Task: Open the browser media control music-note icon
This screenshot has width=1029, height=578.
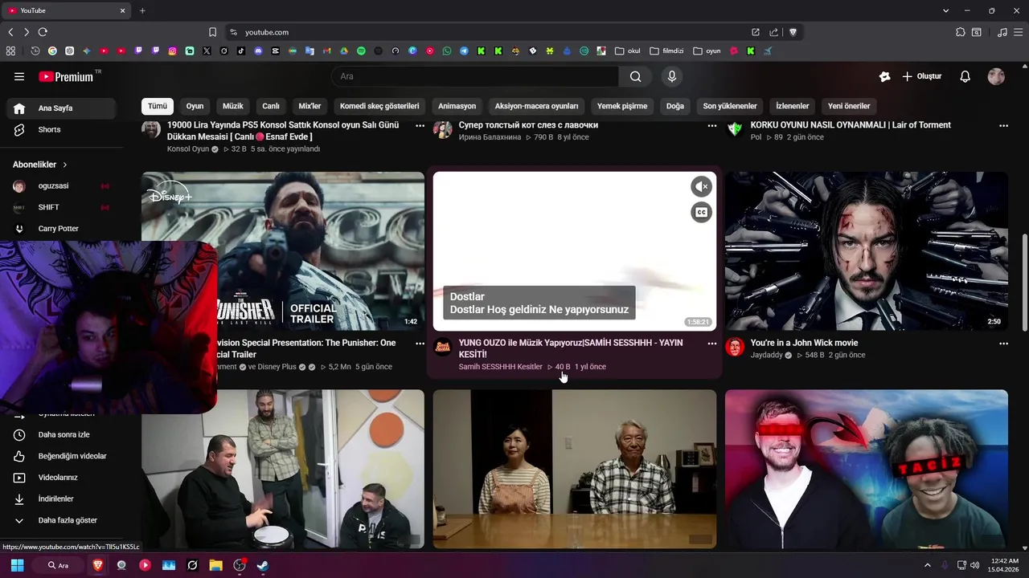Action: (x=1002, y=32)
